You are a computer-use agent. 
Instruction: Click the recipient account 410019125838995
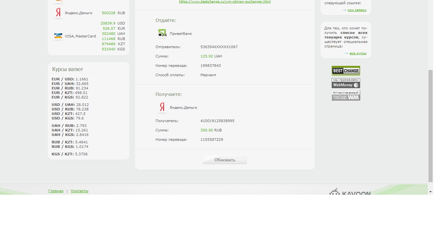click(217, 121)
